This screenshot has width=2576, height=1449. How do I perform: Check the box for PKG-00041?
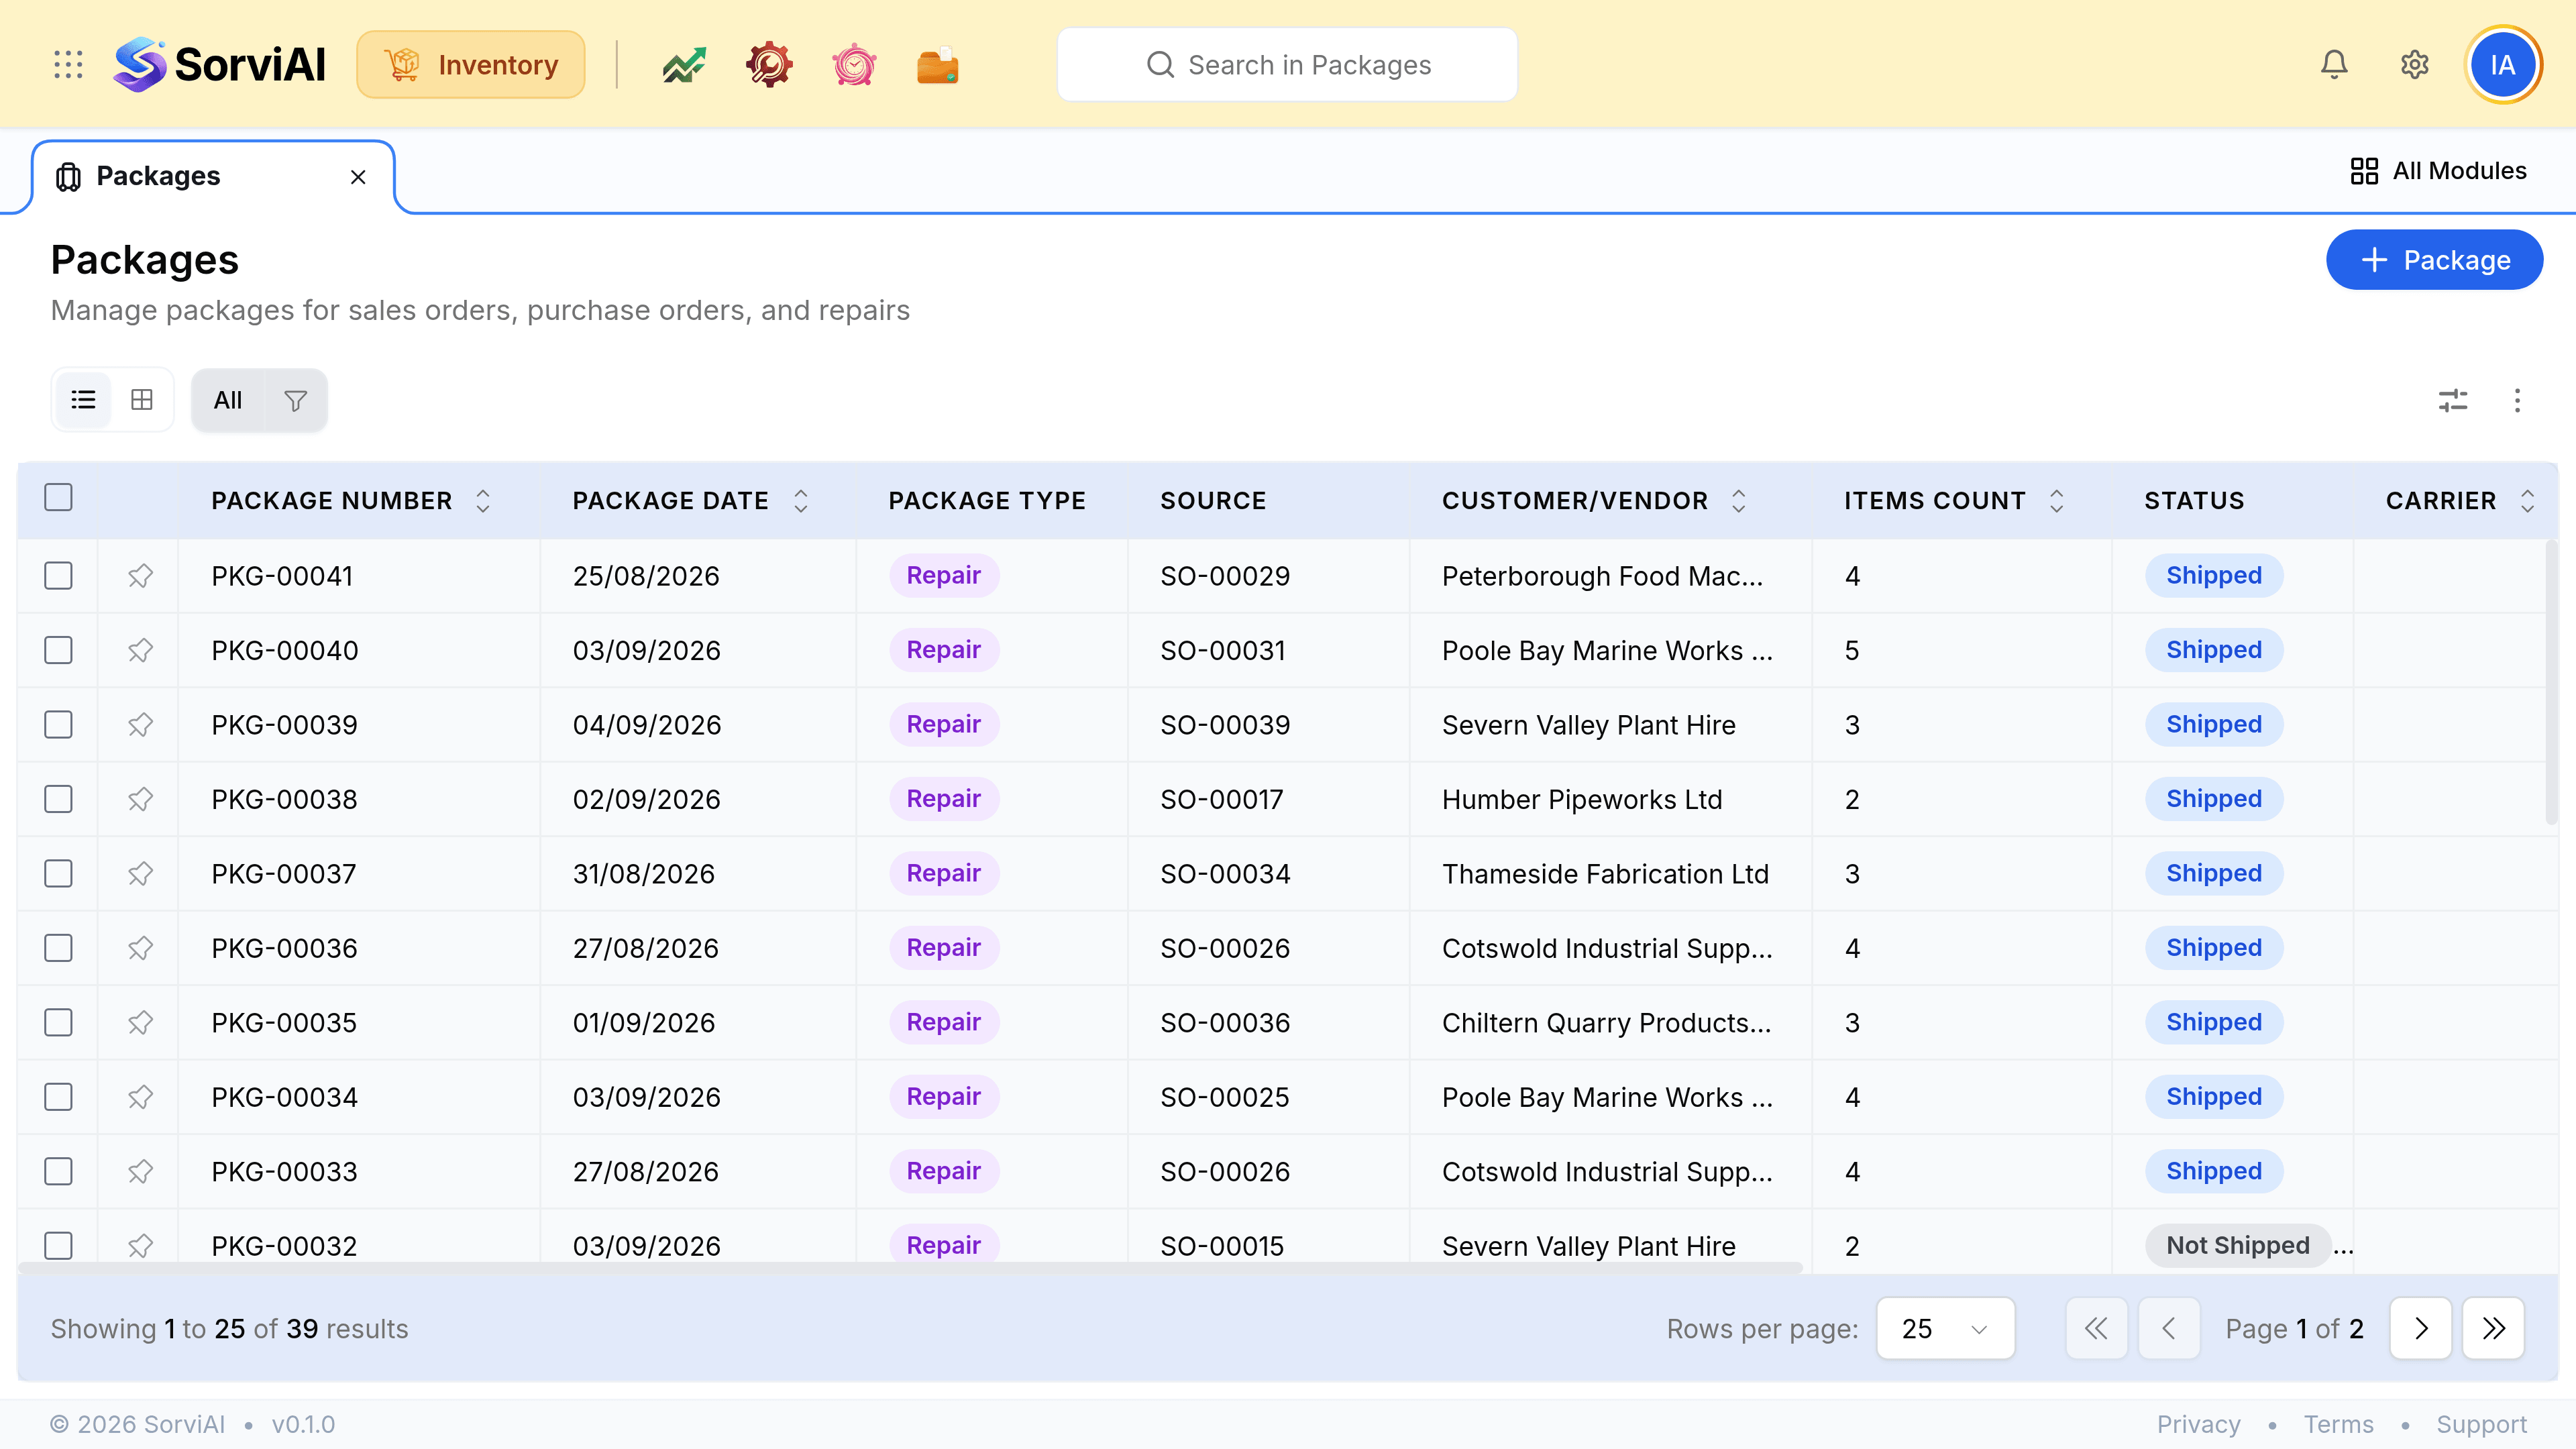(59, 576)
